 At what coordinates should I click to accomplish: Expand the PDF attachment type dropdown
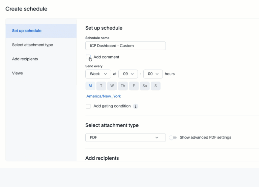(x=125, y=137)
